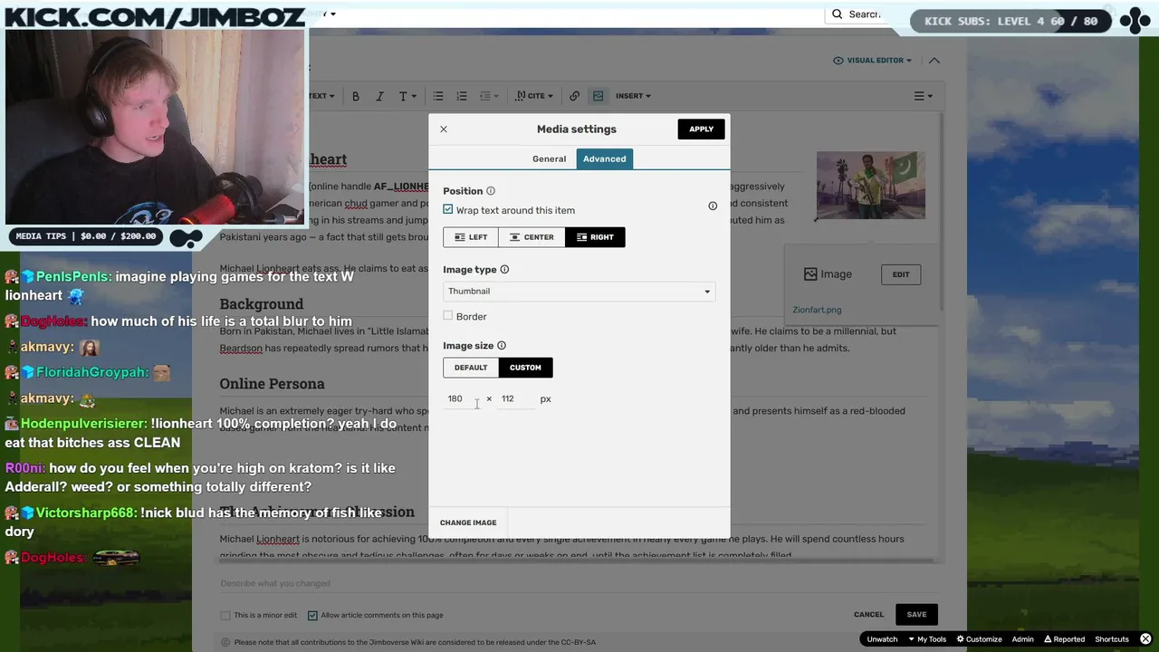Align image to the Right
Image resolution: width=1159 pixels, height=652 pixels.
pyautogui.click(x=595, y=237)
